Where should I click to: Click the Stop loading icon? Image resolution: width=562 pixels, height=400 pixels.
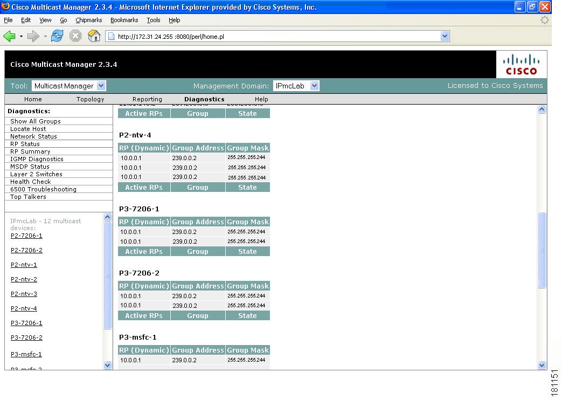(x=75, y=36)
